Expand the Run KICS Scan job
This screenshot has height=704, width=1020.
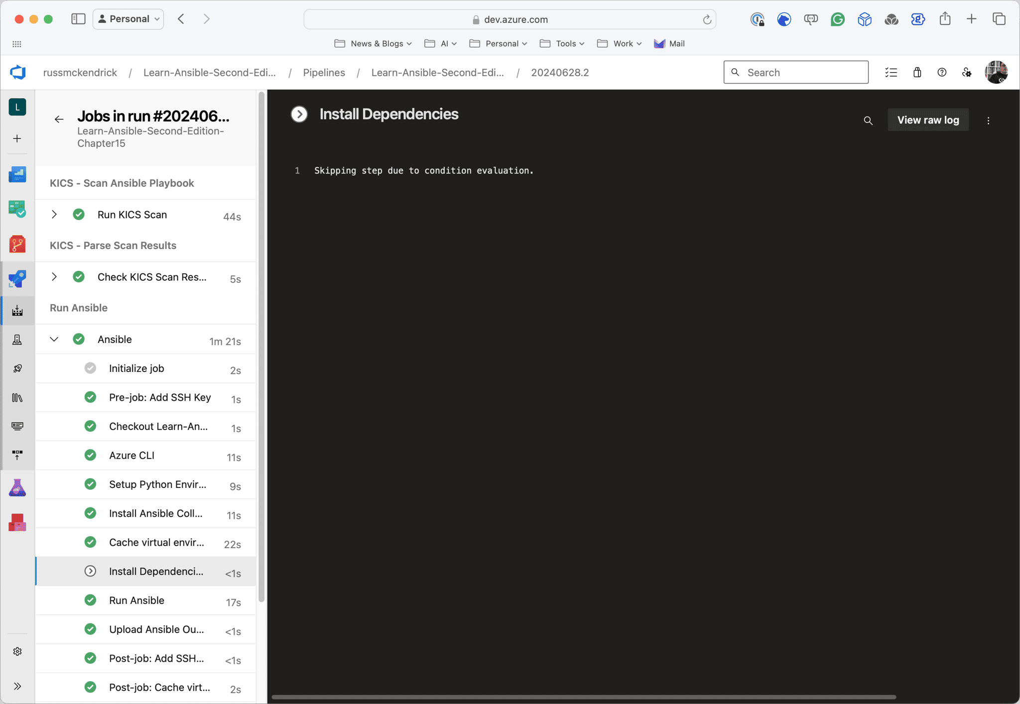click(x=54, y=215)
